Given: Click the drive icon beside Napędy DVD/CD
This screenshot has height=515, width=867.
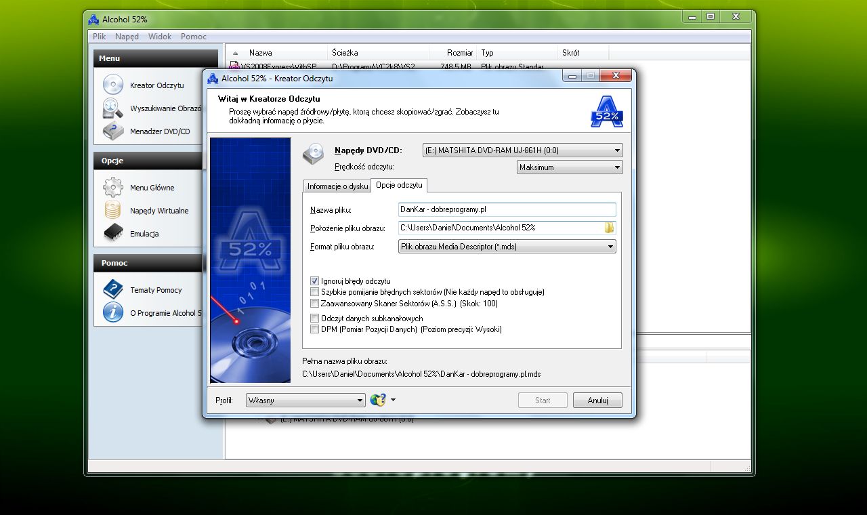Looking at the screenshot, I should [x=313, y=154].
